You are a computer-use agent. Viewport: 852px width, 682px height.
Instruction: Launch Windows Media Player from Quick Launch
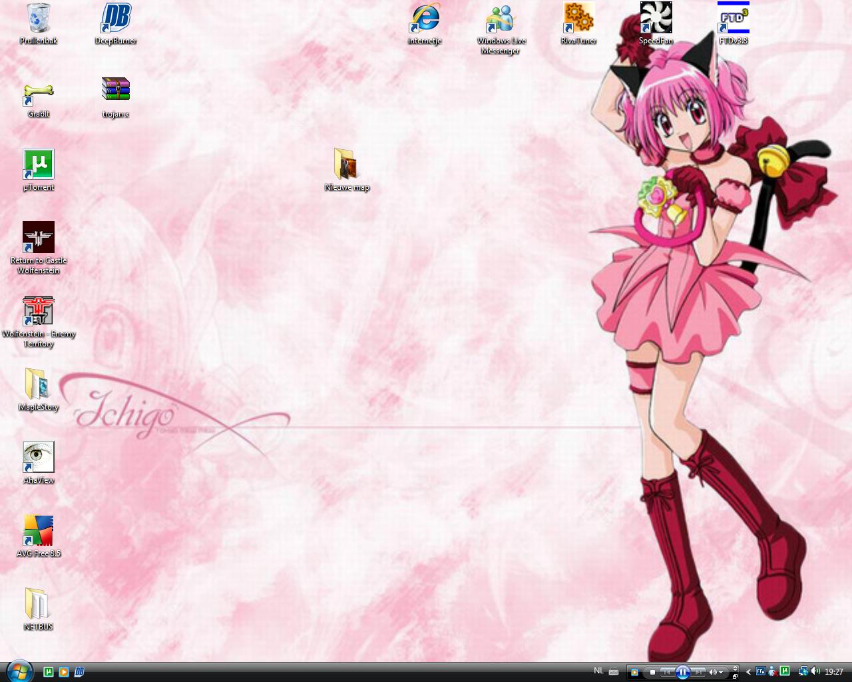(x=64, y=672)
